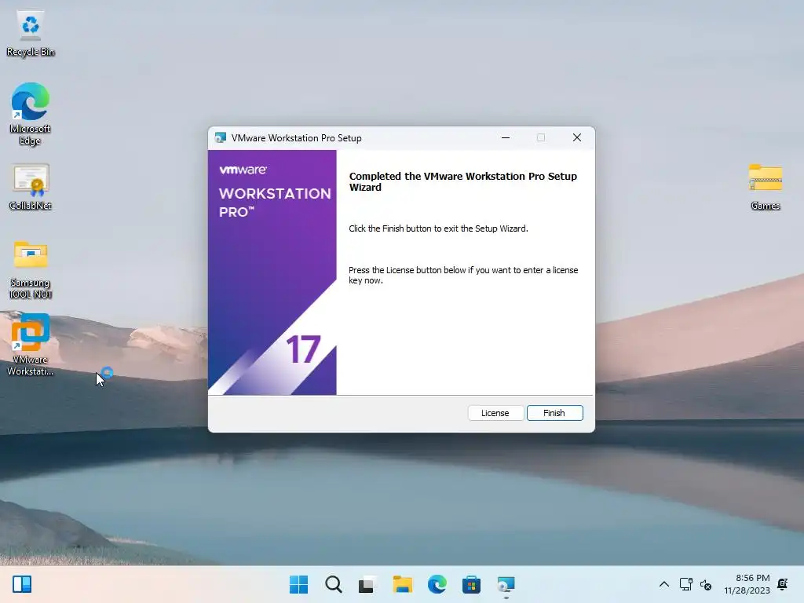This screenshot has width=804, height=603.
Task: Launch Microsoft Edge from taskbar
Action: (437, 584)
